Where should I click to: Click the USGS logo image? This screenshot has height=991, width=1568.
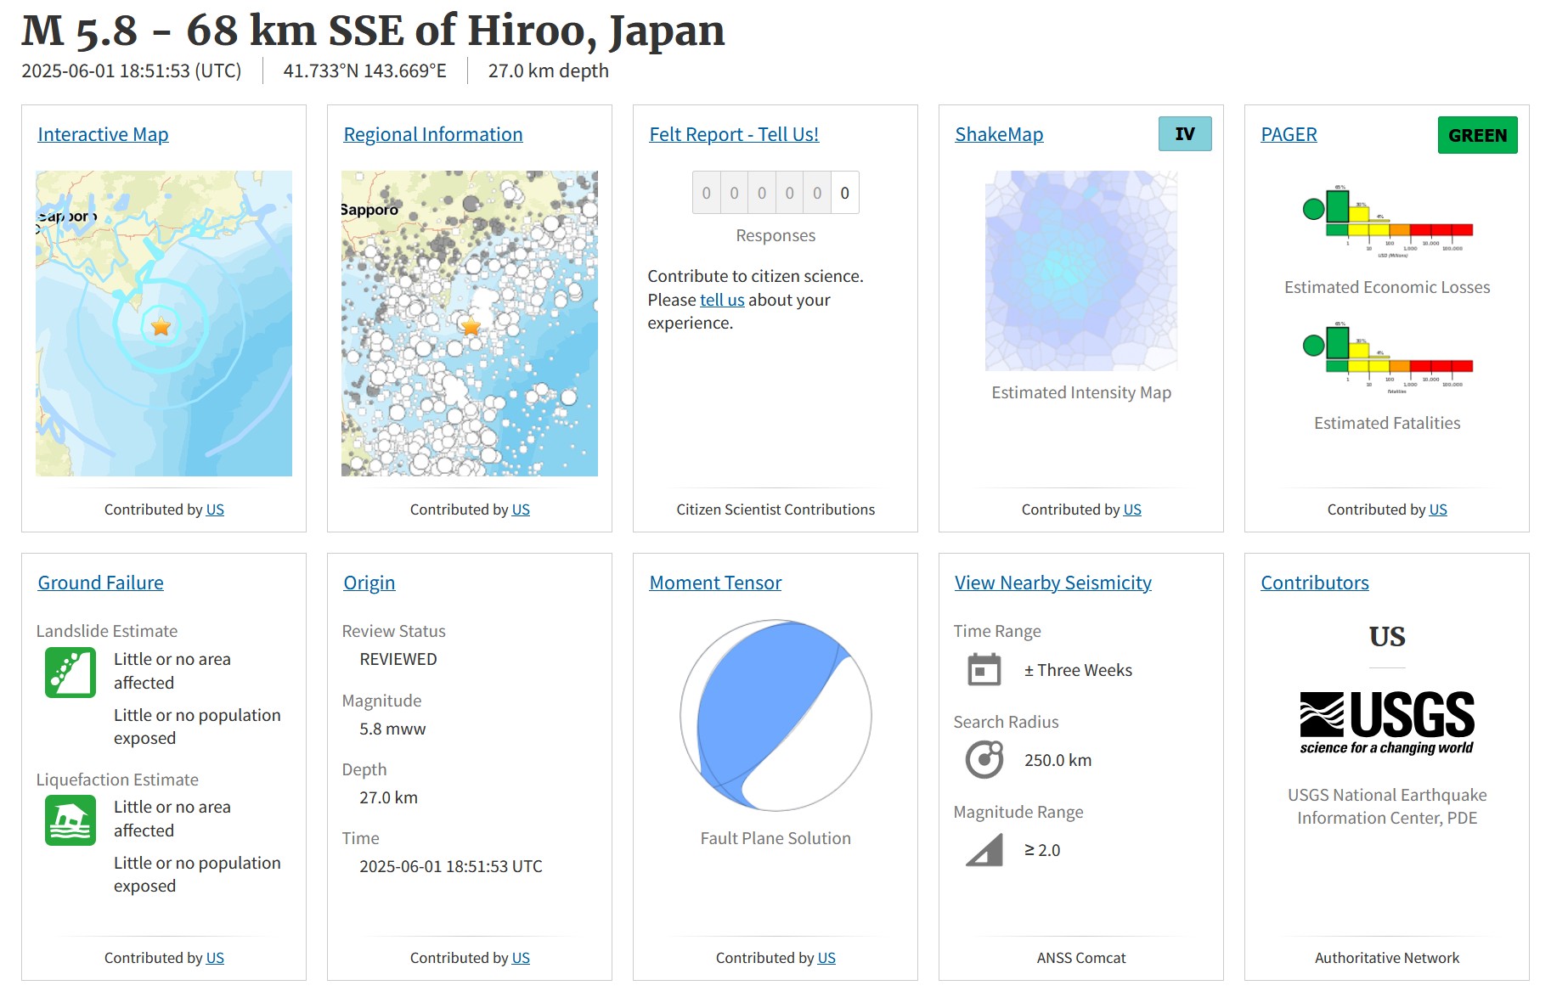tap(1386, 723)
